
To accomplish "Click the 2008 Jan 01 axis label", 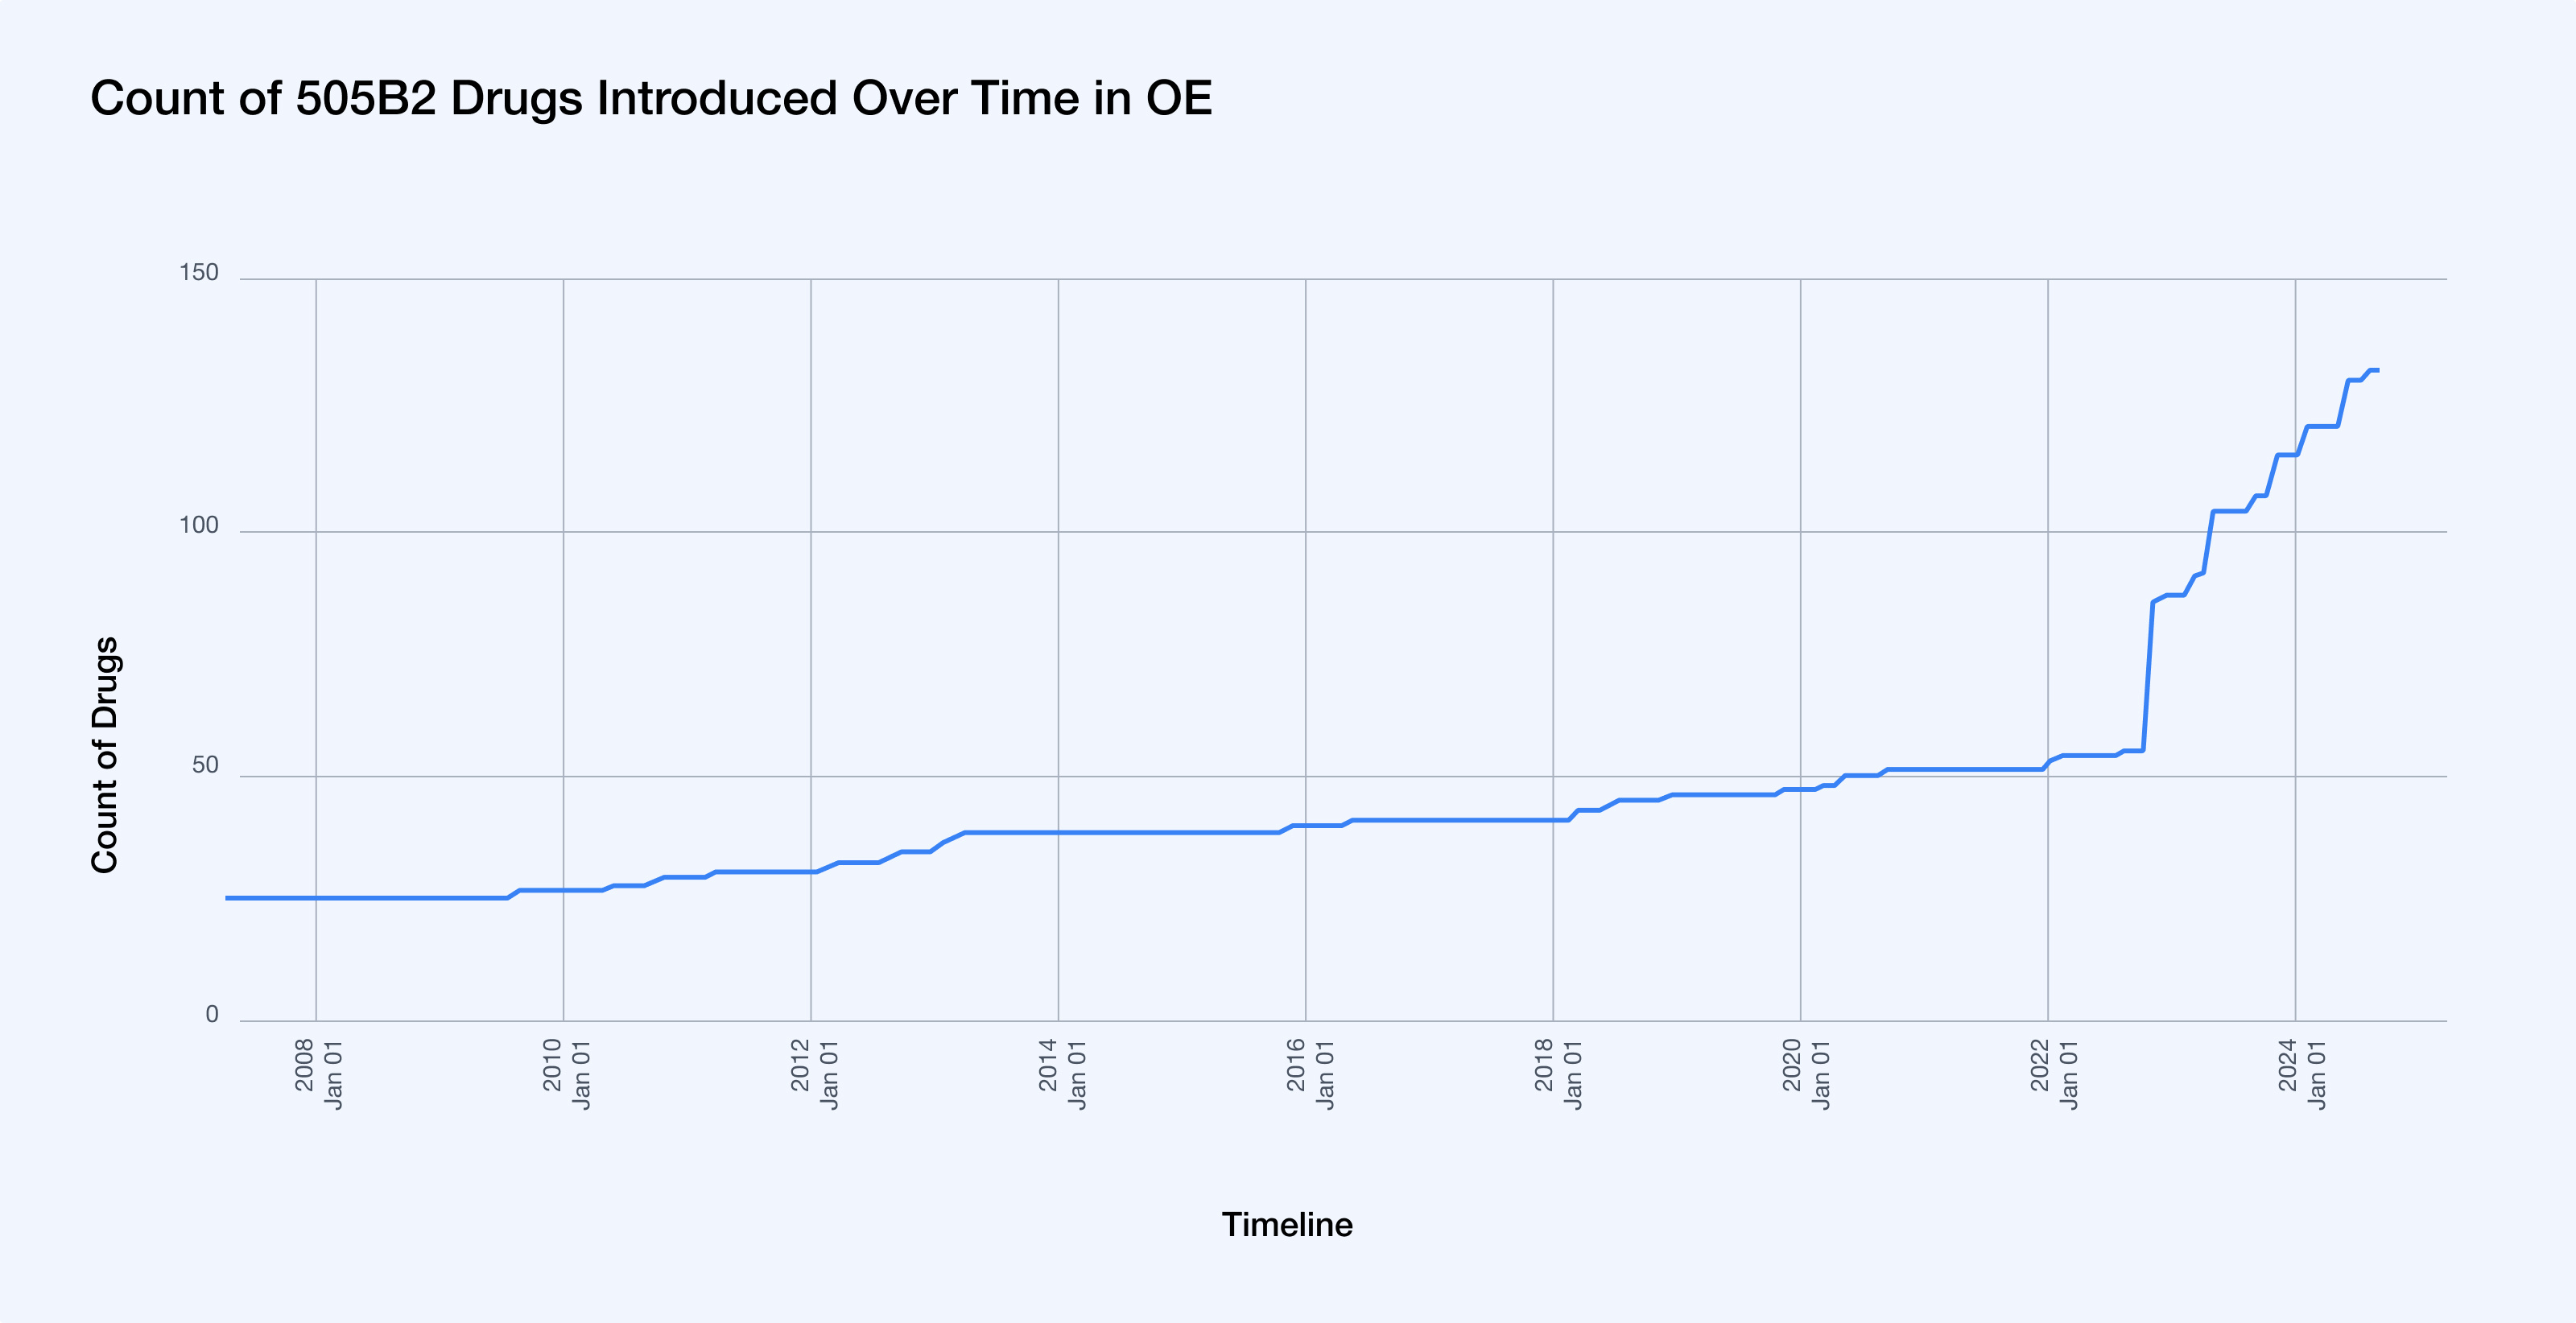I will [x=318, y=1074].
